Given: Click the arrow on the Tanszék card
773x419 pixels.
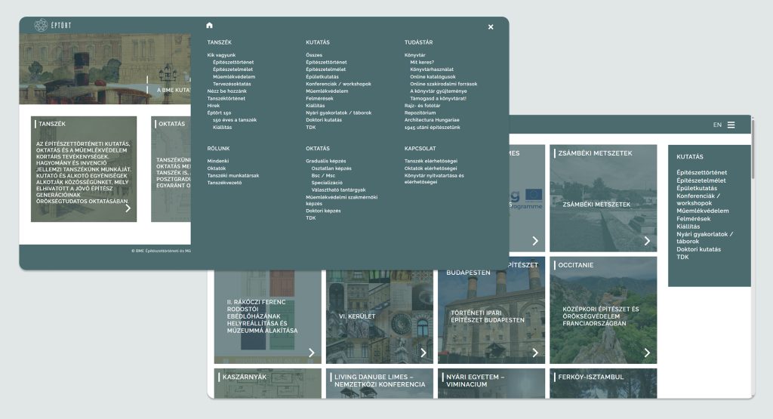Looking at the screenshot, I should [128, 208].
